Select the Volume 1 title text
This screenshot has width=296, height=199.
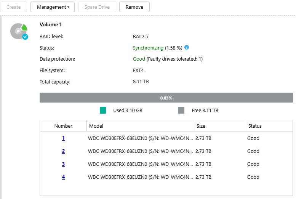[x=51, y=24]
